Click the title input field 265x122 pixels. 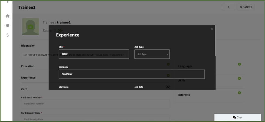94,54
